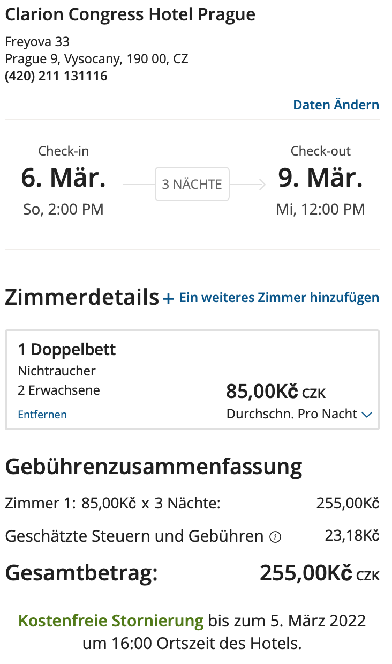The height and width of the screenshot is (664, 392).
Task: Click the hotel phone number (420) 211 131116
Action: 56,76
